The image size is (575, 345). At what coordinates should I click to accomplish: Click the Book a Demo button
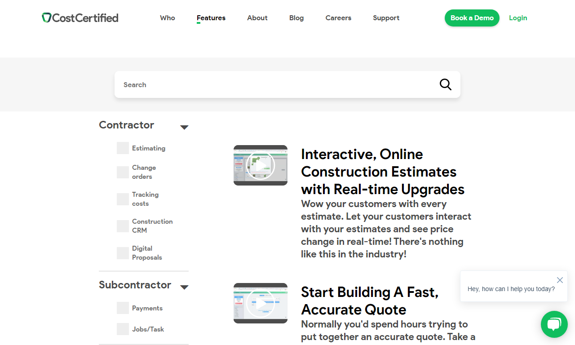472,18
